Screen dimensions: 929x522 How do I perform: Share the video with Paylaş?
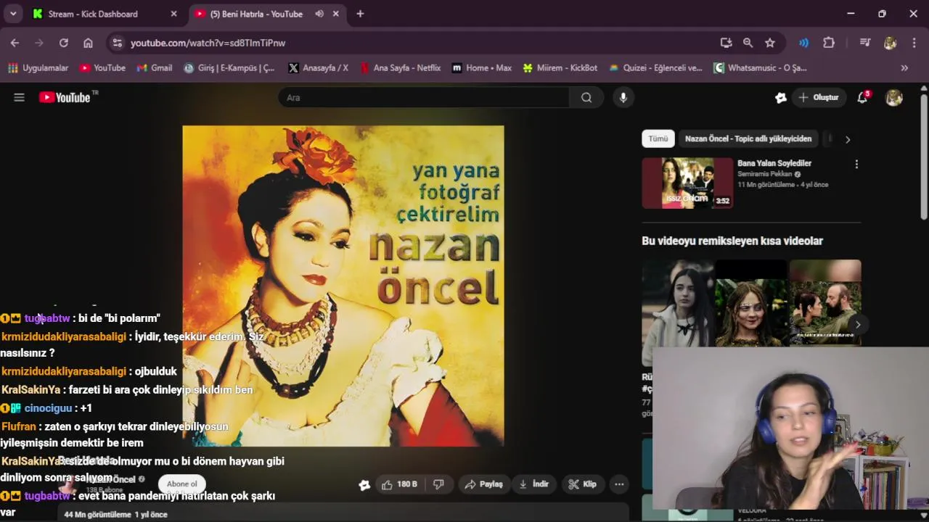tap(483, 484)
